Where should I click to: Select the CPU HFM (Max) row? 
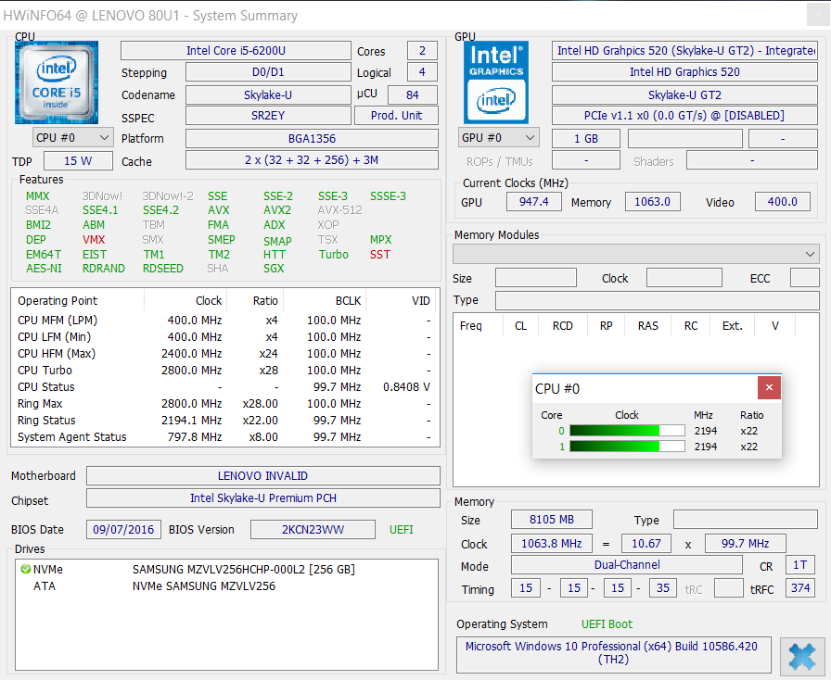[x=224, y=354]
